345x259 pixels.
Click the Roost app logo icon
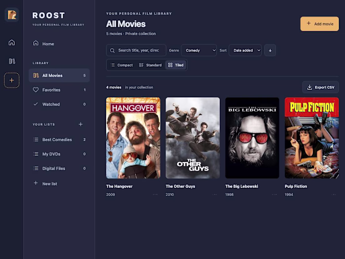[x=12, y=15]
